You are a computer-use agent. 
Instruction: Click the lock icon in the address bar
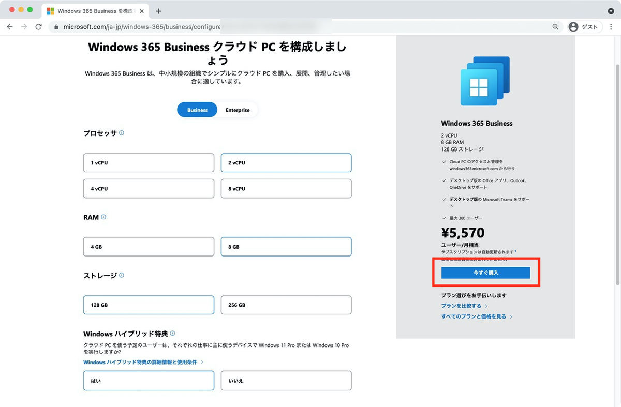56,27
